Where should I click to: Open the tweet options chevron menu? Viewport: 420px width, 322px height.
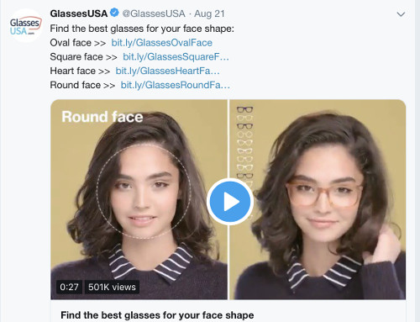401,14
